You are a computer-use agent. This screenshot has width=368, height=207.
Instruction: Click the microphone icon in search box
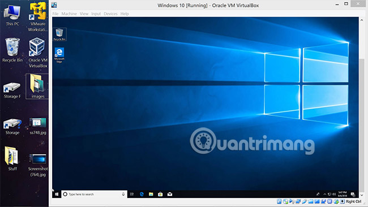(123, 194)
